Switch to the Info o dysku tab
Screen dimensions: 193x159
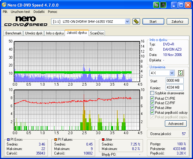[x=55, y=33]
